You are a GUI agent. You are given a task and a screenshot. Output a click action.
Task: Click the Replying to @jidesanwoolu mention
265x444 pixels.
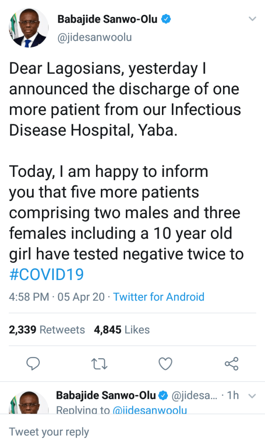click(x=150, y=410)
